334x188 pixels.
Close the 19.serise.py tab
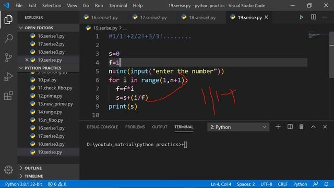pyautogui.click(x=266, y=17)
